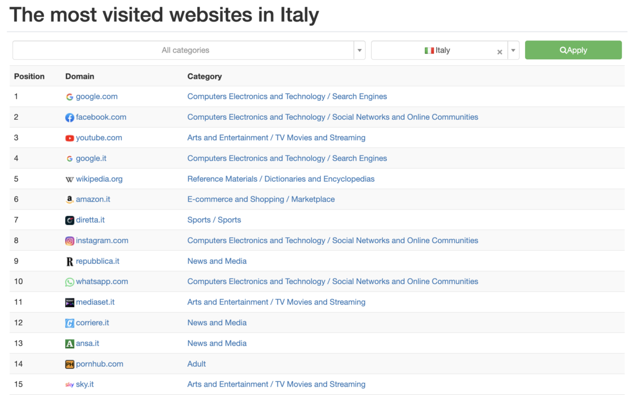Viewport: 630px width, 395px height.
Task: Open the facebook.com domain link
Action: point(101,117)
